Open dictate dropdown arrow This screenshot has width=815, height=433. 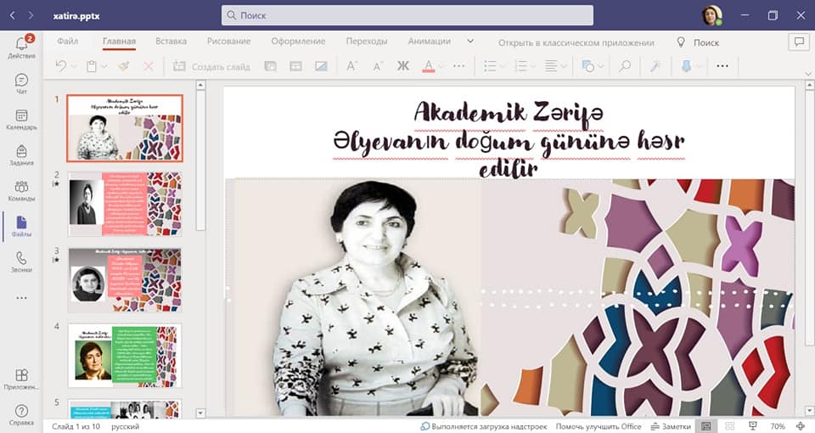[699, 66]
